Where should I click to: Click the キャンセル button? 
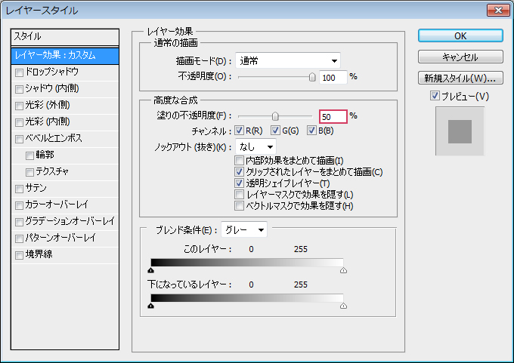[x=460, y=57]
